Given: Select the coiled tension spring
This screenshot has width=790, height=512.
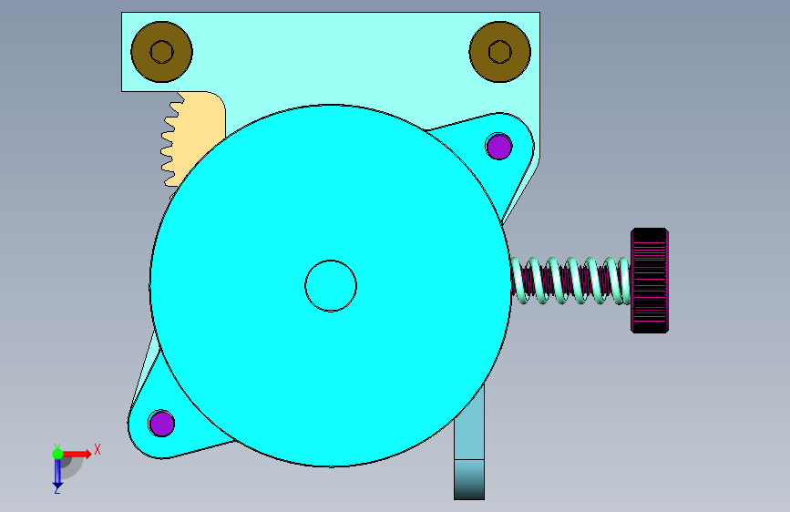Looking at the screenshot, I should click(570, 281).
